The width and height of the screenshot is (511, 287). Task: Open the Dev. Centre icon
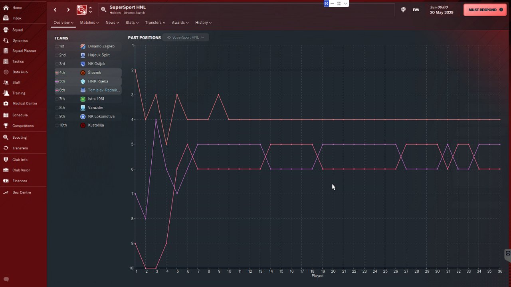[6, 193]
